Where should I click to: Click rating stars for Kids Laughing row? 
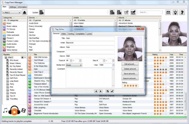tap(161, 108)
